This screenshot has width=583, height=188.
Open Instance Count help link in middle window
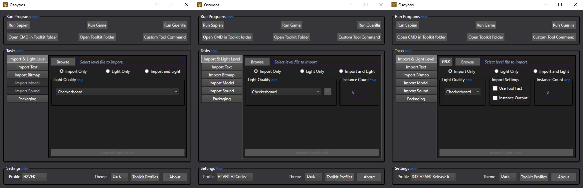click(373, 80)
